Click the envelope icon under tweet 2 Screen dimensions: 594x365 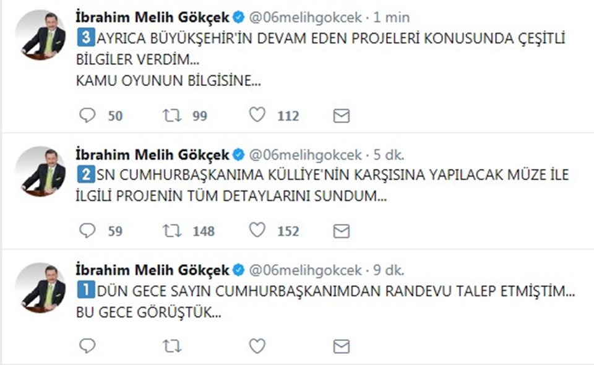[342, 231]
